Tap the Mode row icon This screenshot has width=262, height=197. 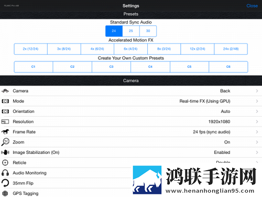[5, 101]
